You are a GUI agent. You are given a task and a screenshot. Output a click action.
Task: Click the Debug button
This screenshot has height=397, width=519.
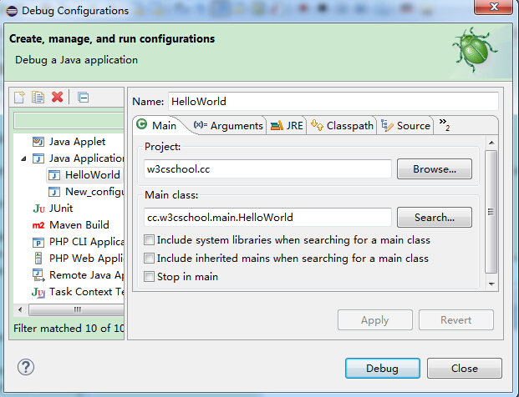click(x=382, y=368)
